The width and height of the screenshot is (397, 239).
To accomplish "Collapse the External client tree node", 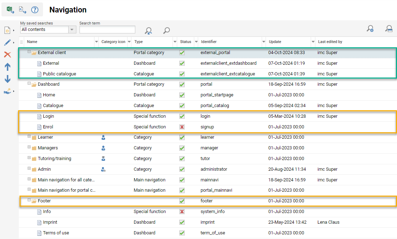I will (x=29, y=52).
